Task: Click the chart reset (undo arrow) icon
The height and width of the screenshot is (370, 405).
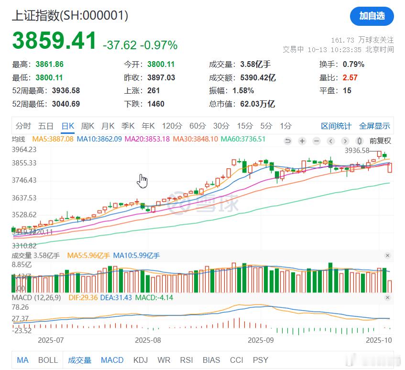Action: 287,141
